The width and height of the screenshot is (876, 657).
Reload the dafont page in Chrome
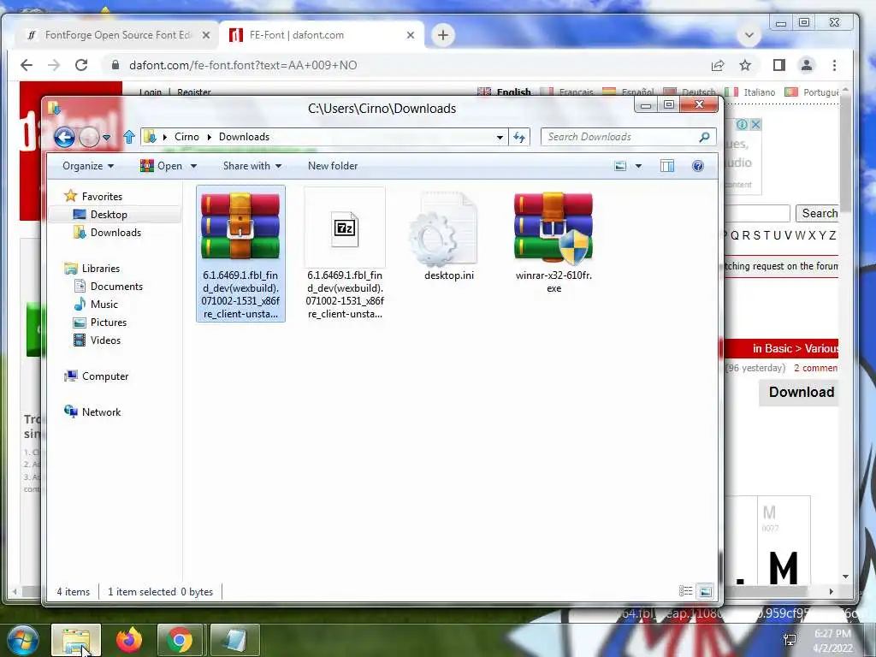tap(81, 65)
